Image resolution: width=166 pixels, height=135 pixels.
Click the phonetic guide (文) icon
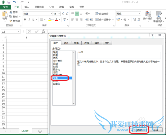[x=64, y=20]
